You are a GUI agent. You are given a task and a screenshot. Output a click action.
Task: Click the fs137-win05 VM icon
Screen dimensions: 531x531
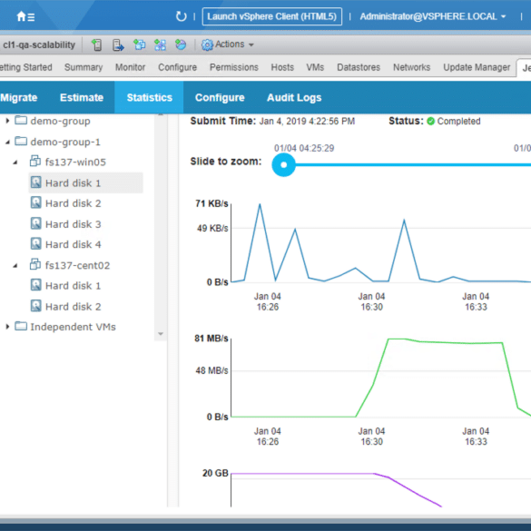coord(35,162)
